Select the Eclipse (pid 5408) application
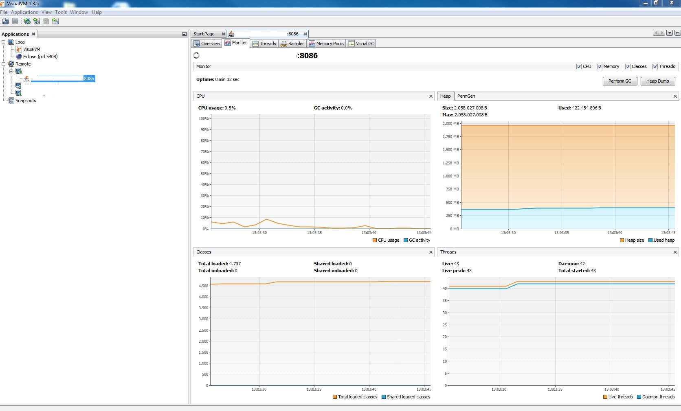Screen dimensions: 681x411 pyautogui.click(x=40, y=57)
